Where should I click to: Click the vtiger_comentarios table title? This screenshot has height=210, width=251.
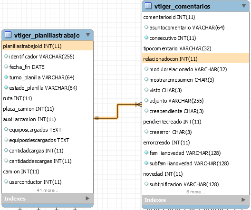tap(182, 6)
